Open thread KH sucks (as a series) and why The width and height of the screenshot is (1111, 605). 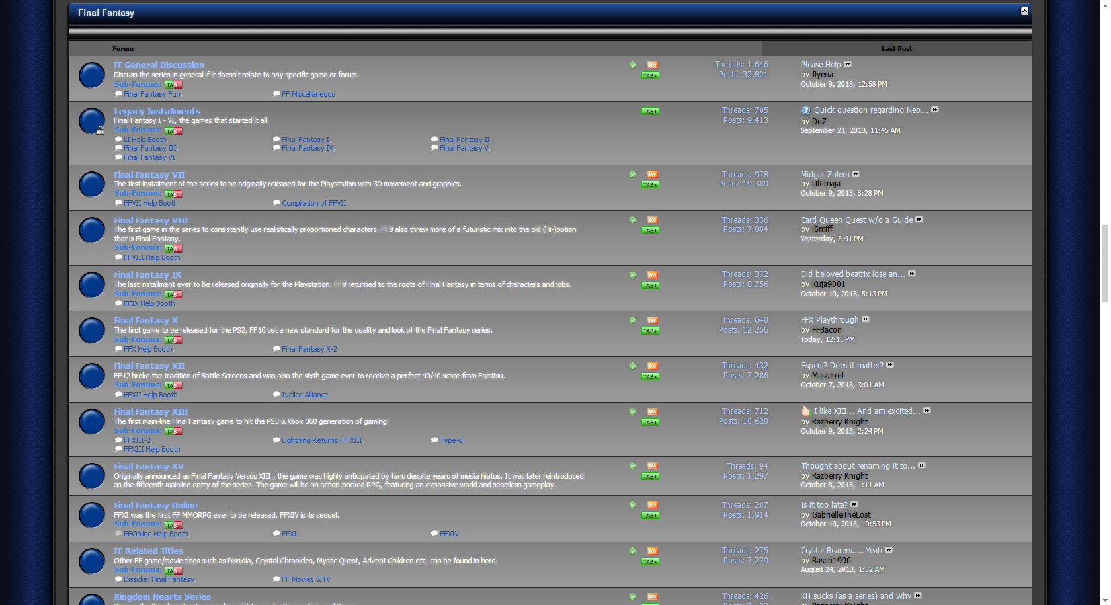pyautogui.click(x=856, y=596)
